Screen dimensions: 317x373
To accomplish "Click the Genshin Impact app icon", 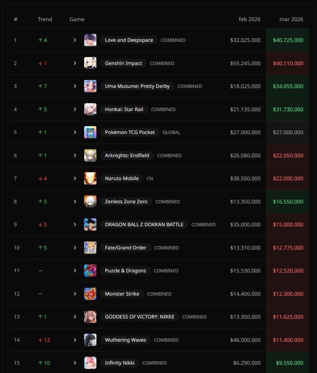I will [x=90, y=63].
